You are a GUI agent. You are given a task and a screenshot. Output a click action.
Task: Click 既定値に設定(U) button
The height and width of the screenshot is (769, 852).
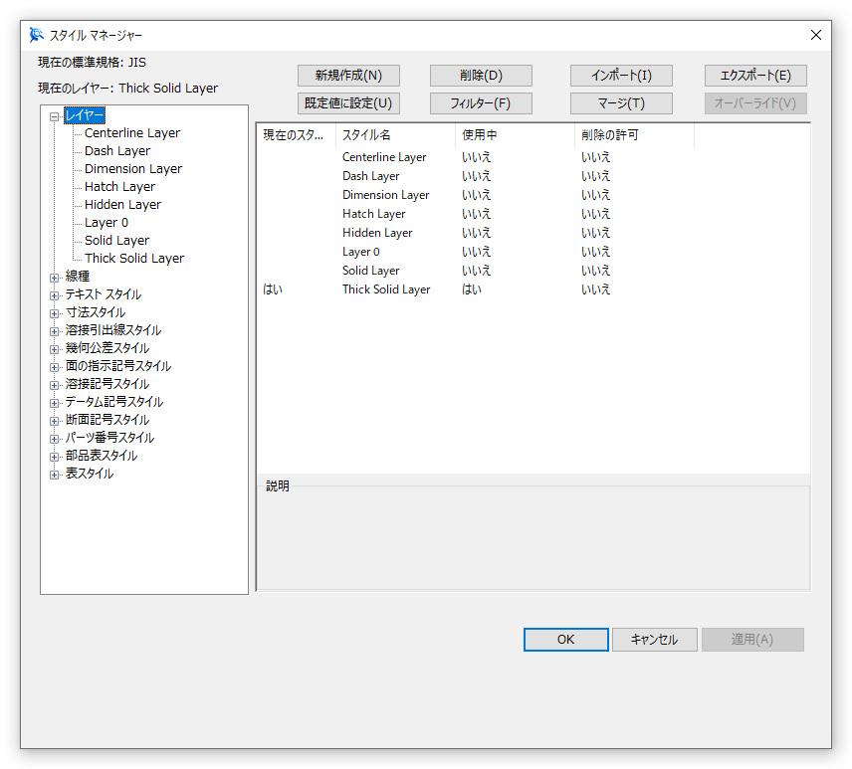point(348,103)
